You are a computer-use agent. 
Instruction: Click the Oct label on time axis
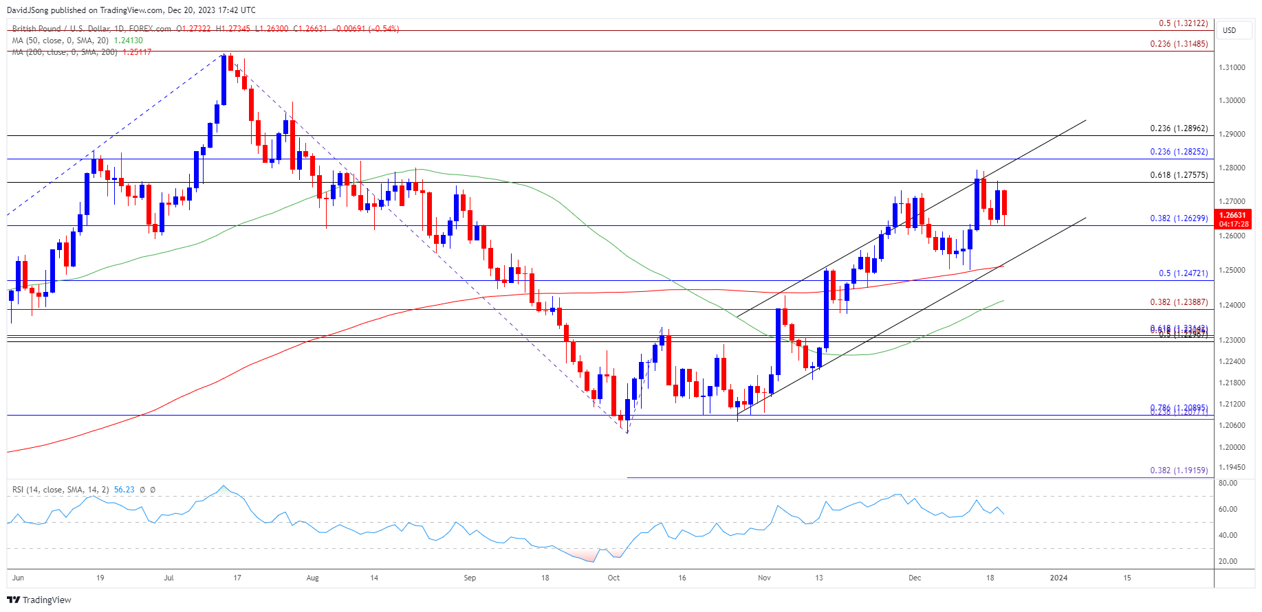[x=613, y=578]
